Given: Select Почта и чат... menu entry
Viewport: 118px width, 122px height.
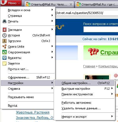Looking at the screenshot, I should (28, 69).
